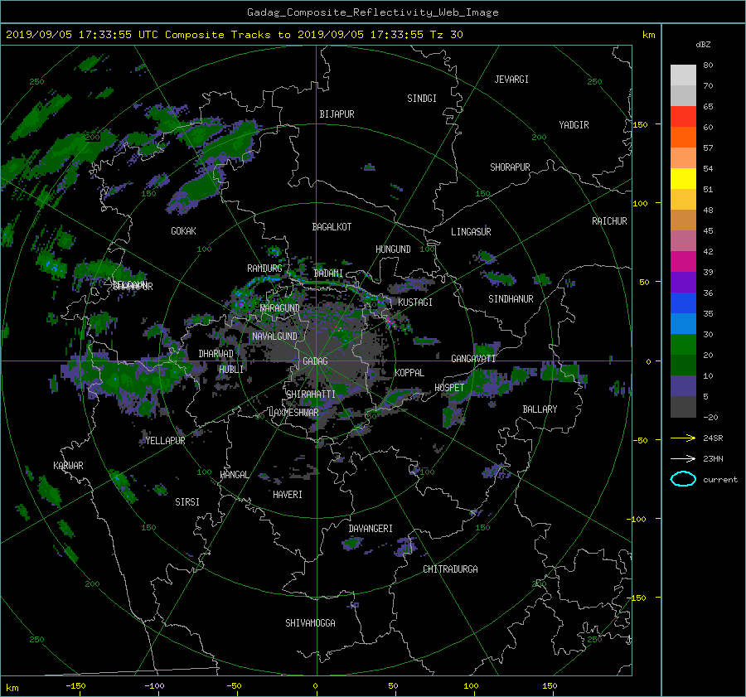746x697 pixels.
Task: Click the SIRSI city label
Action: point(187,502)
